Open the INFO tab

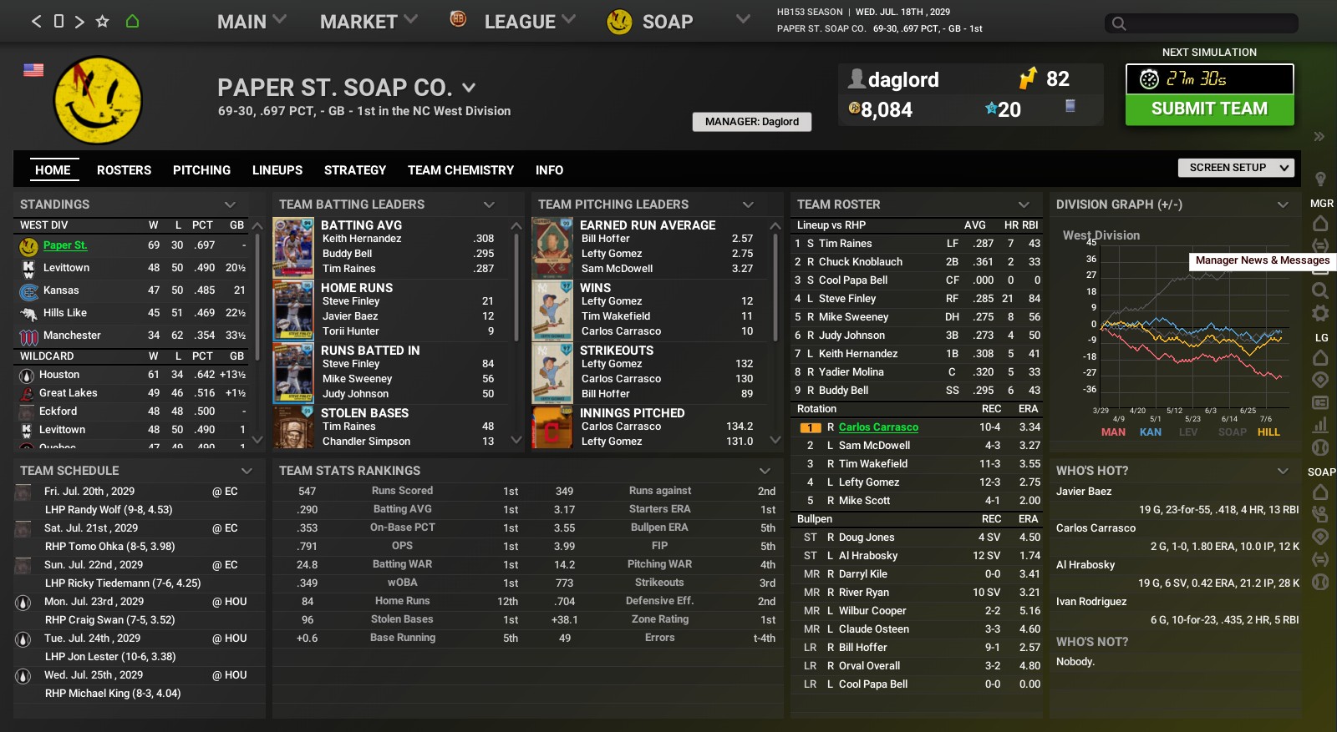(x=549, y=170)
